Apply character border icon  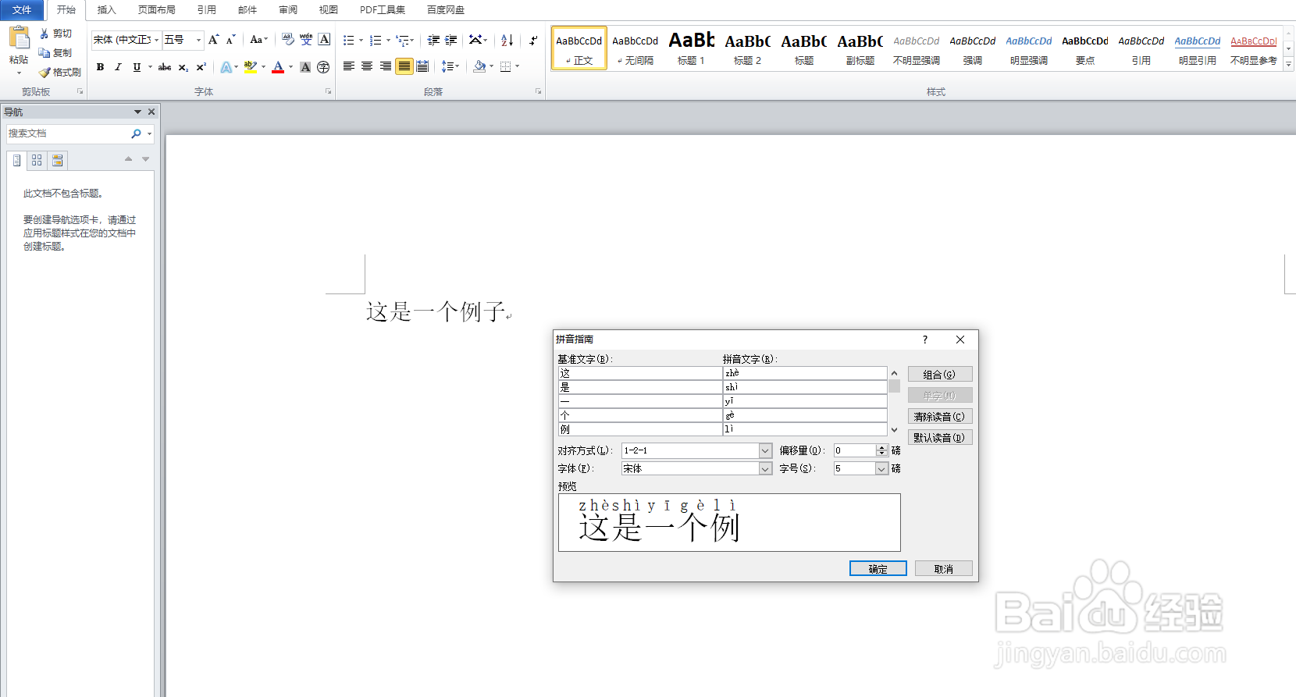click(x=324, y=40)
